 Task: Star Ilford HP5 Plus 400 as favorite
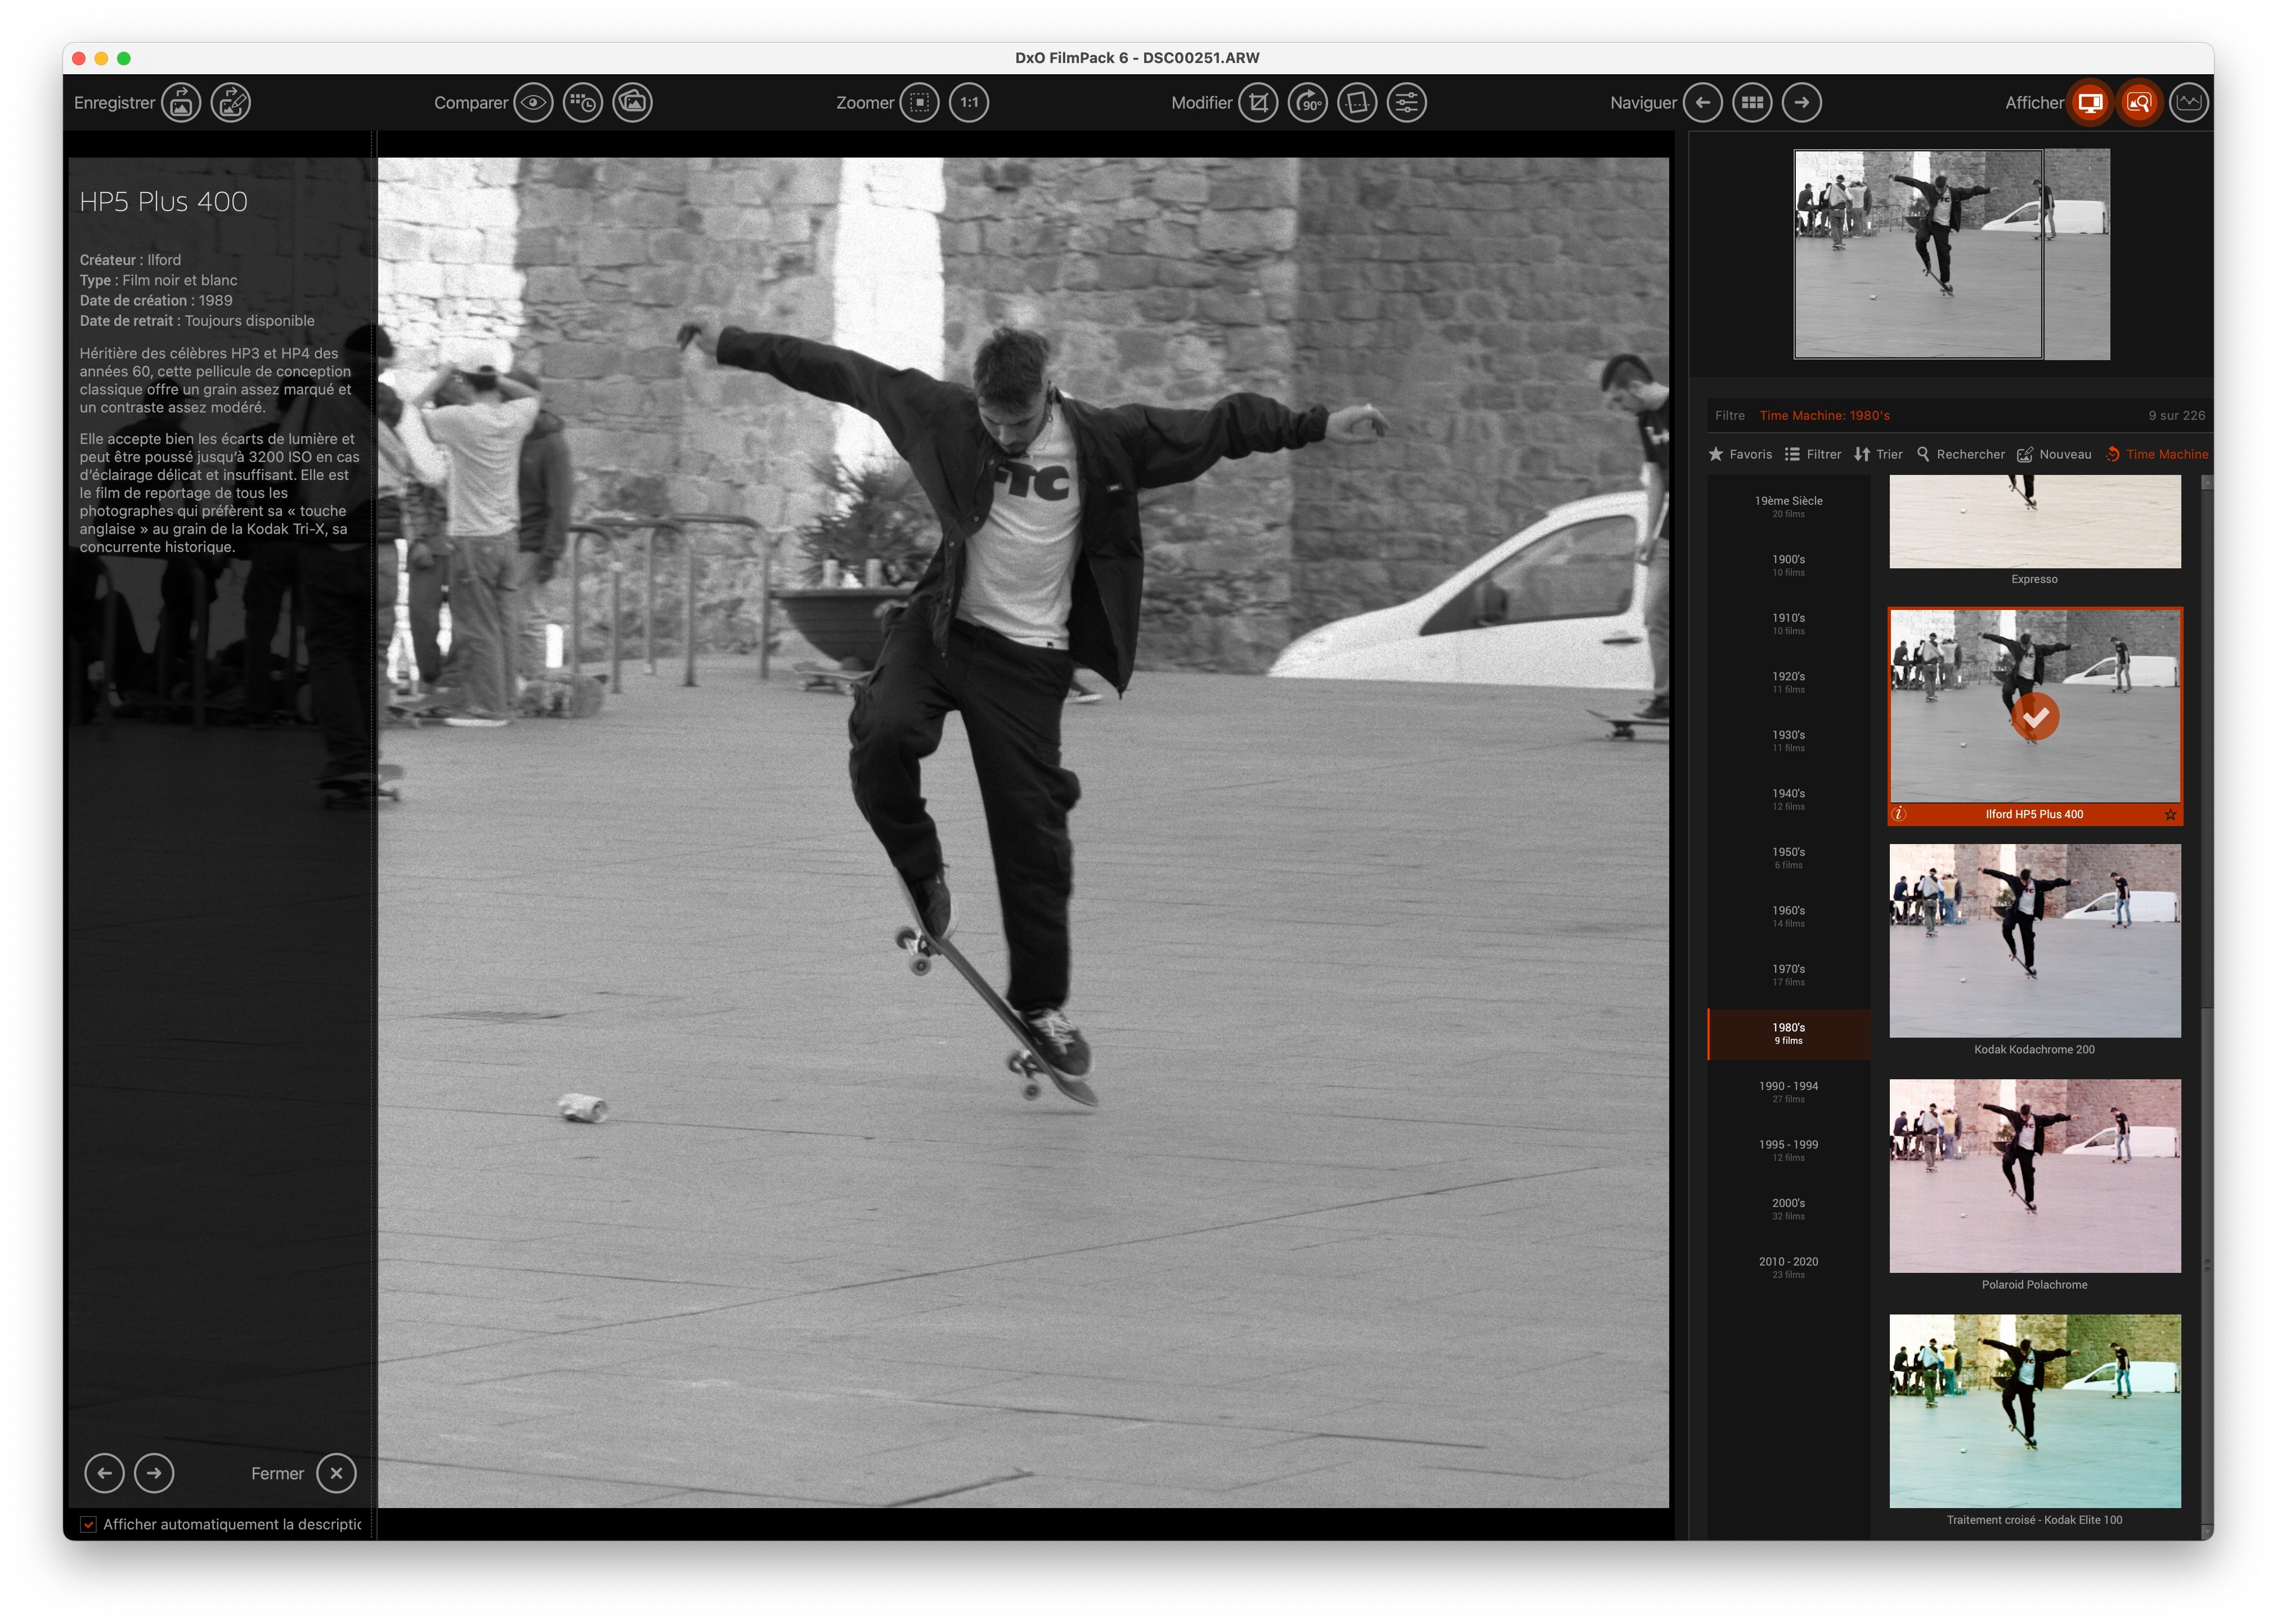2170,814
